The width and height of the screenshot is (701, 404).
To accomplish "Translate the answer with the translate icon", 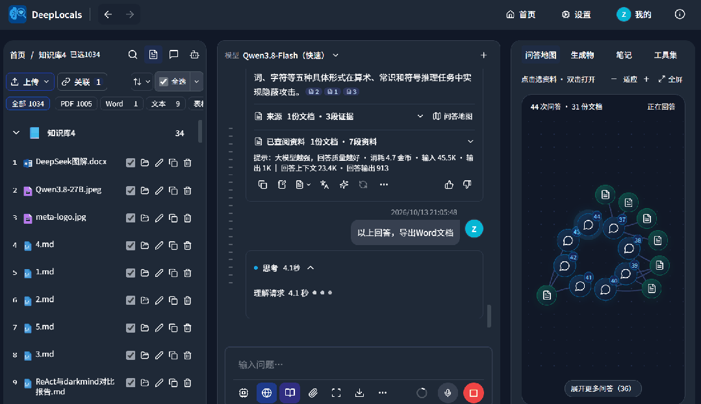I will pos(325,184).
